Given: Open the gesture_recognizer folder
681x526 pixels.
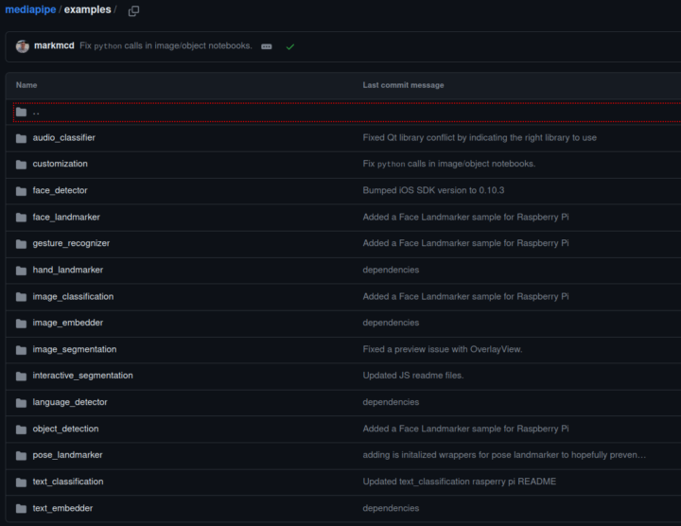Looking at the screenshot, I should click(71, 243).
